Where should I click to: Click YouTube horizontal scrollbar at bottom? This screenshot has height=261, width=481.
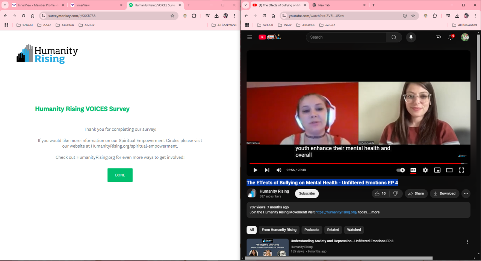pos(339,258)
